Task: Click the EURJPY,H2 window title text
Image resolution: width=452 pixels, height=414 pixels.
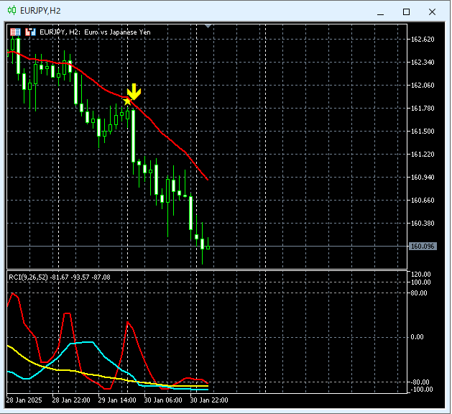Action: tap(40, 11)
